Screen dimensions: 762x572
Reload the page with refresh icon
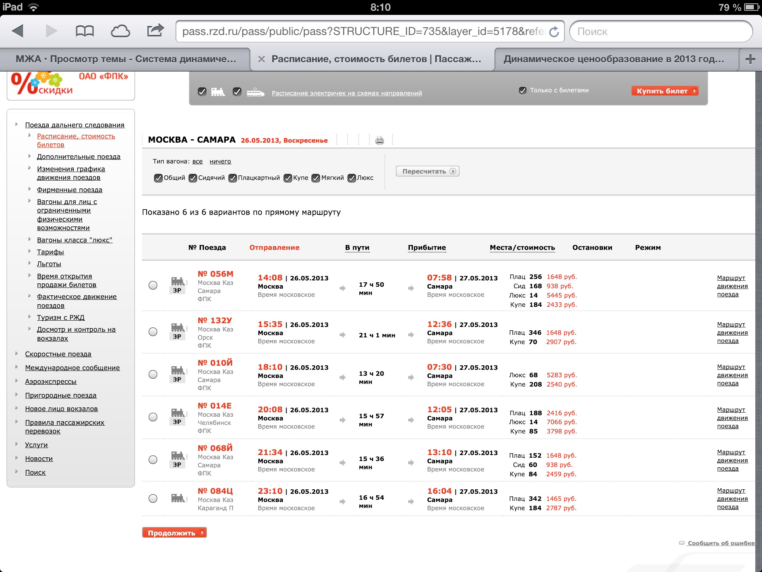coord(554,32)
